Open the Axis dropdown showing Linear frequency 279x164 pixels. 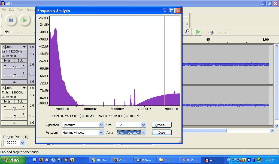pyautogui.click(x=144, y=133)
